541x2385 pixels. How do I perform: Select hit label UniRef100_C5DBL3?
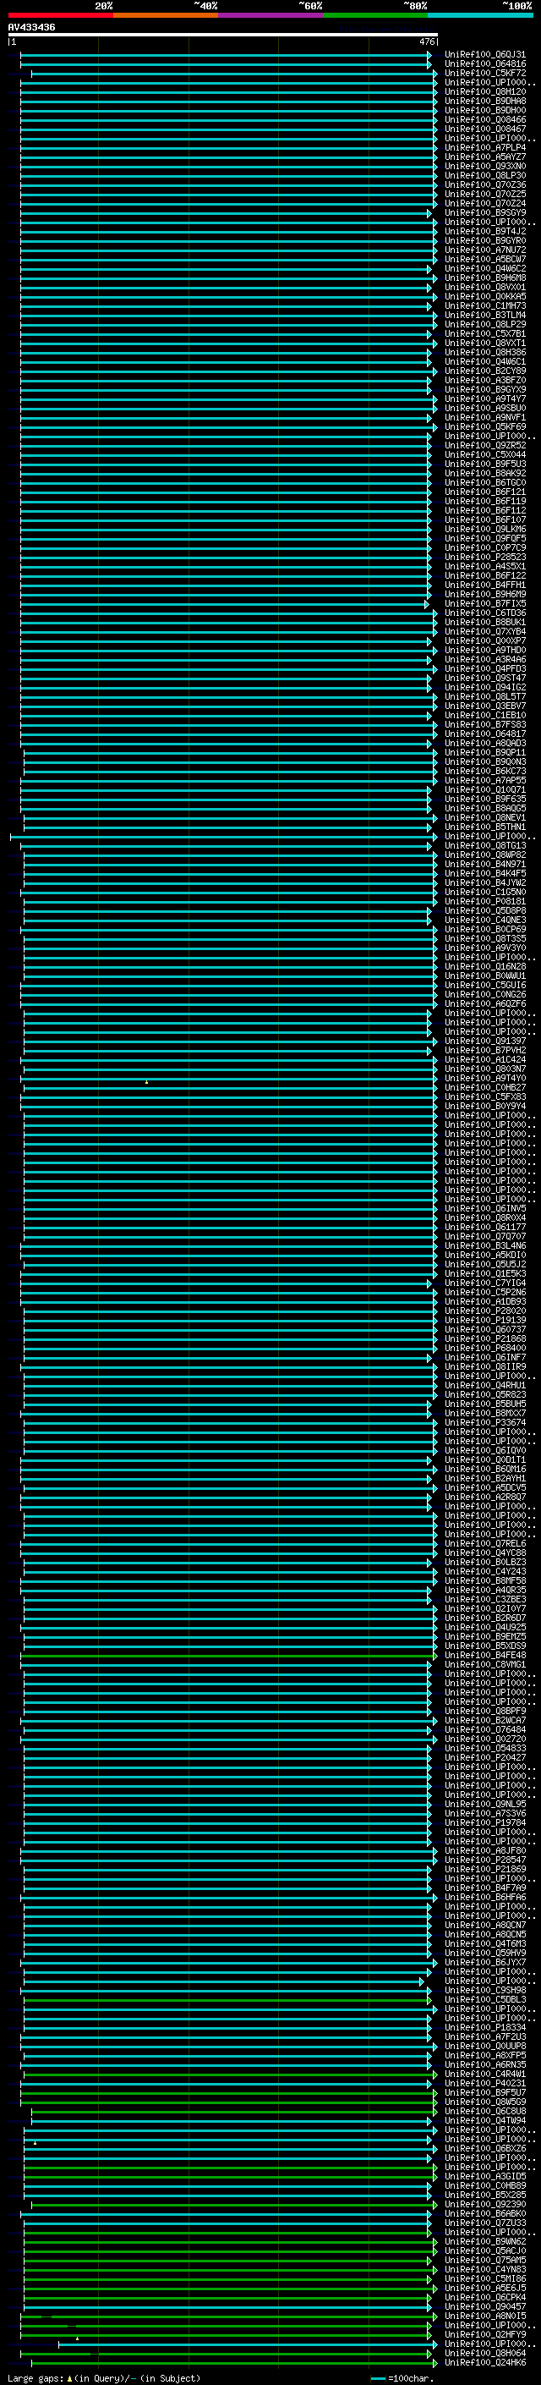tap(485, 1999)
